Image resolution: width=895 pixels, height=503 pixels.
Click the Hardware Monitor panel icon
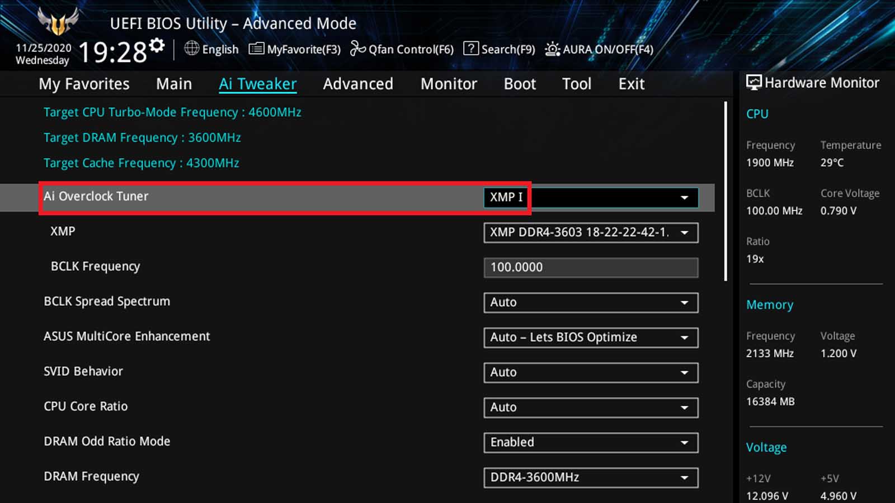755,82
